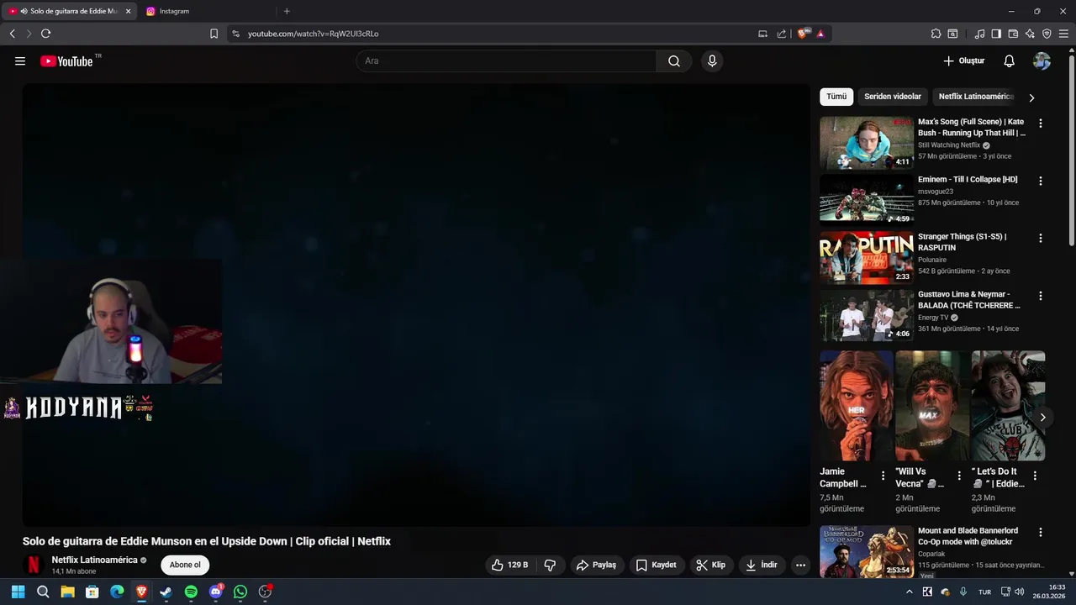This screenshot has height=605, width=1076.
Task: Click the YouTube Ara search field
Action: (506, 61)
